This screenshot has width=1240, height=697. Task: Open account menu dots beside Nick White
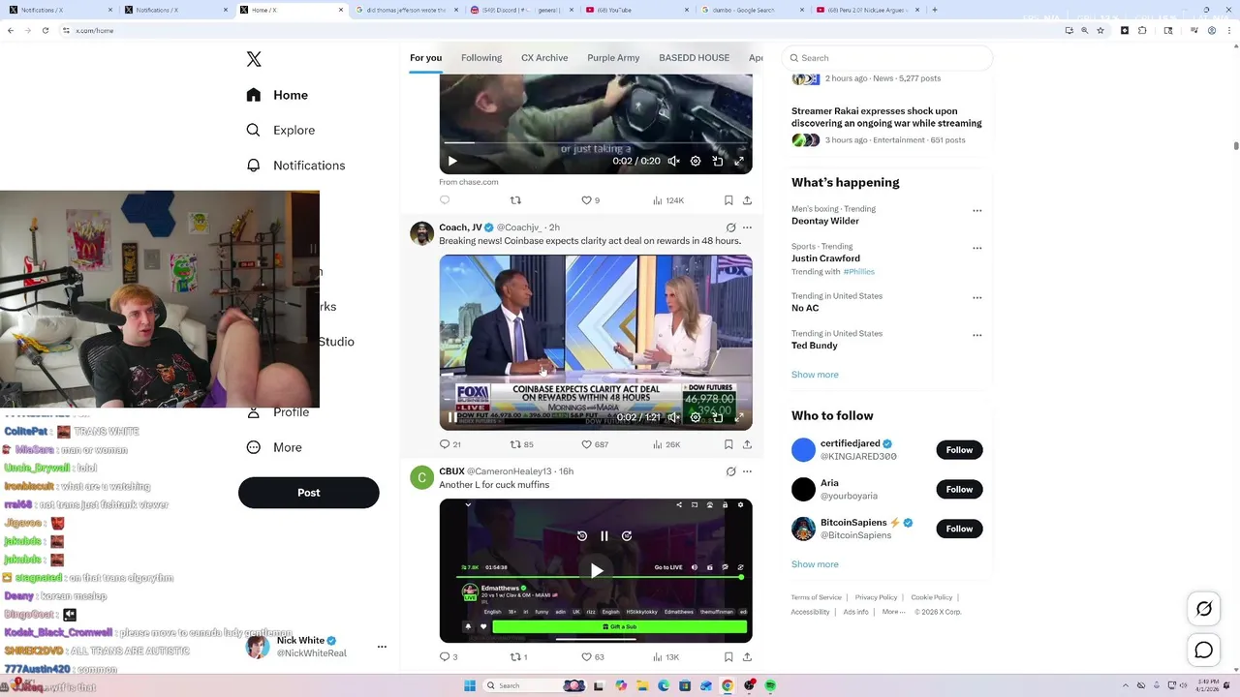click(x=382, y=647)
